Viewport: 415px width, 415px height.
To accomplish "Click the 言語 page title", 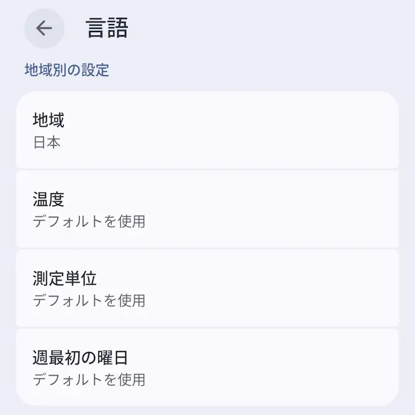I will (x=107, y=28).
